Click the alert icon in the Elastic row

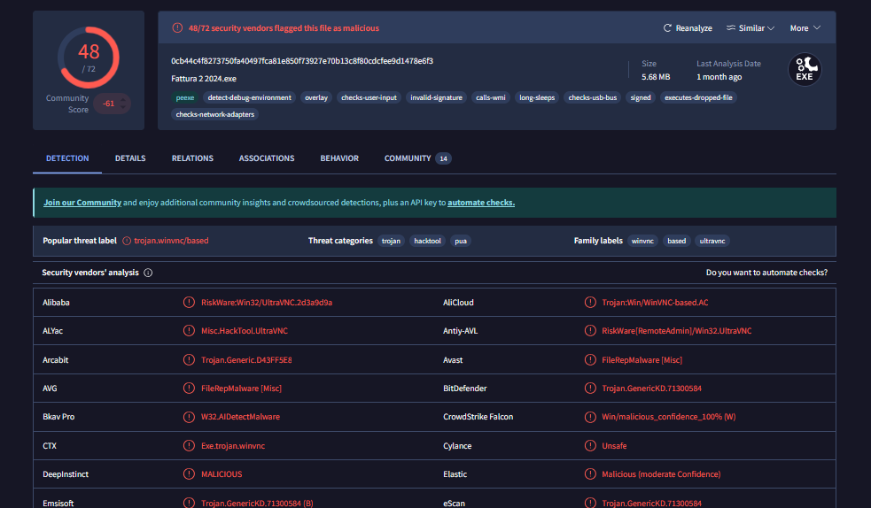590,474
